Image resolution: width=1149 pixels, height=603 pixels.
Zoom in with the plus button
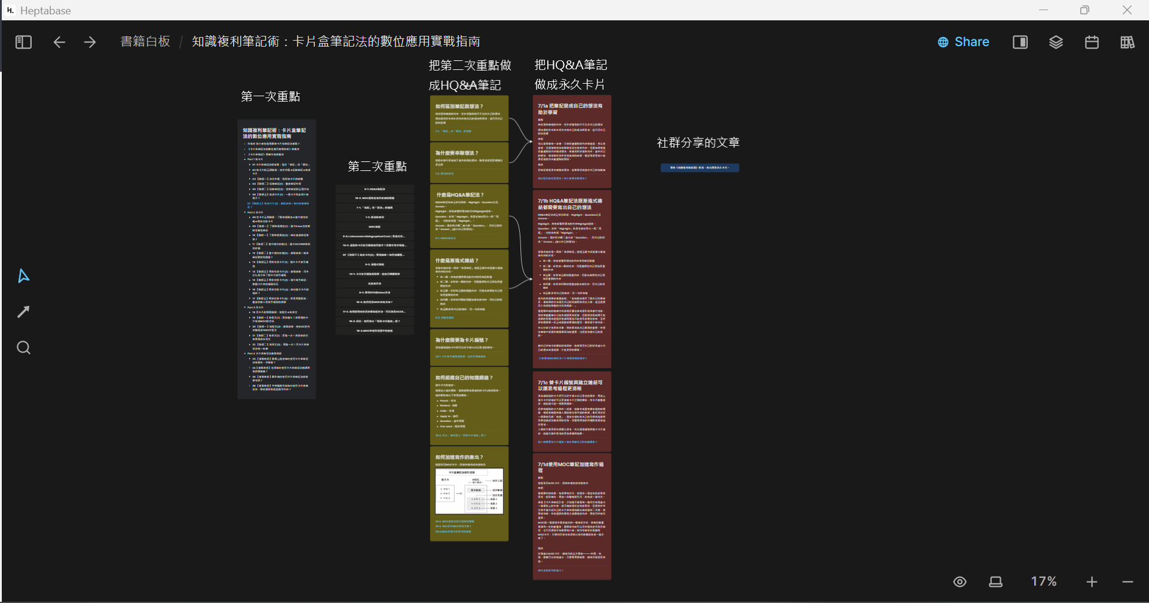[1092, 581]
